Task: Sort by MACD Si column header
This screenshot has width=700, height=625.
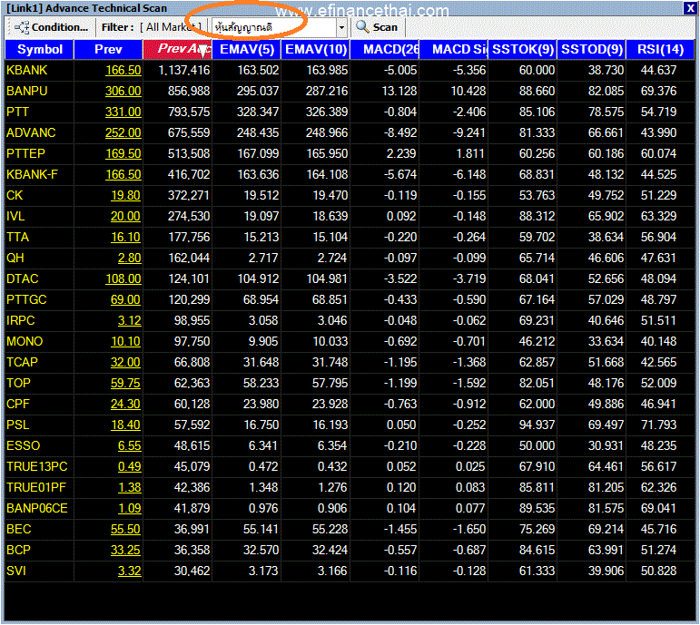Action: [454, 49]
